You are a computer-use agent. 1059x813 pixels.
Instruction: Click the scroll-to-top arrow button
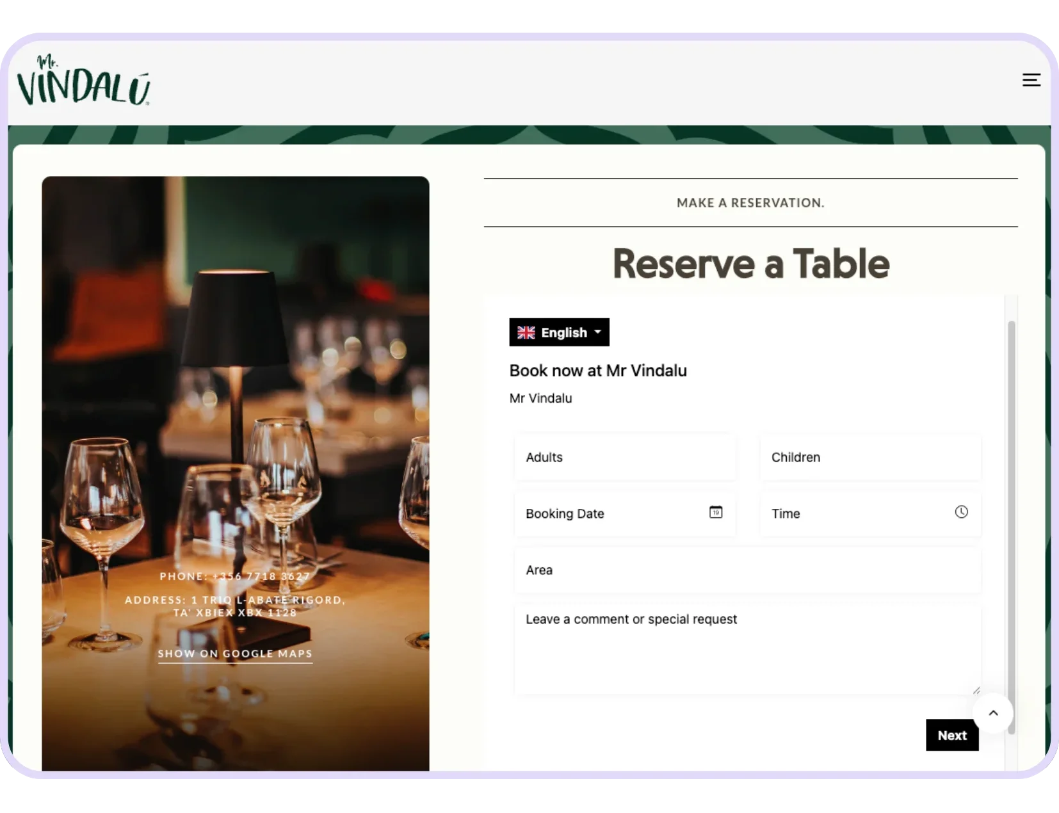pyautogui.click(x=993, y=712)
